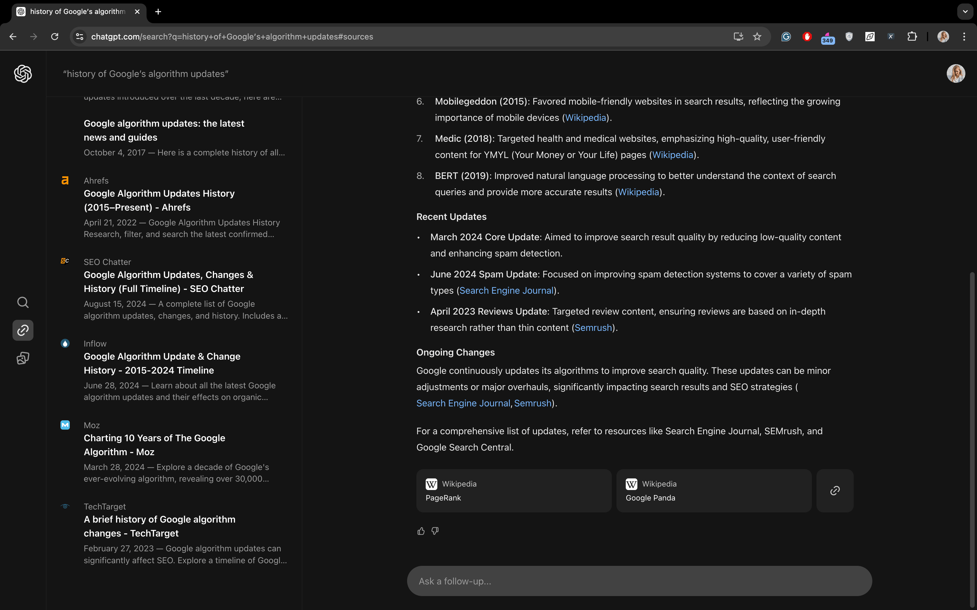Go back with browser back arrow
Viewport: 977px width, 610px height.
coord(13,37)
